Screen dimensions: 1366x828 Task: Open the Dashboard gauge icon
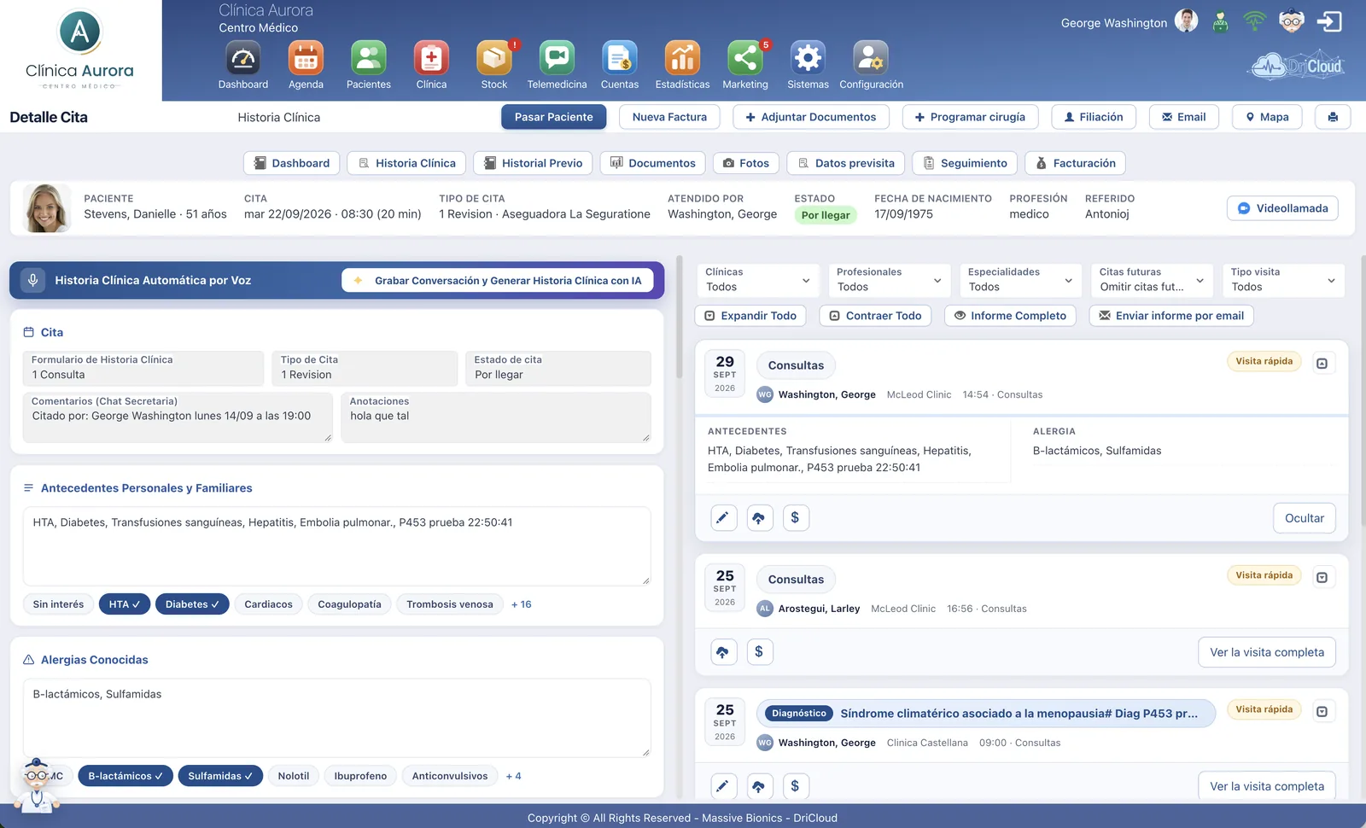(x=243, y=58)
